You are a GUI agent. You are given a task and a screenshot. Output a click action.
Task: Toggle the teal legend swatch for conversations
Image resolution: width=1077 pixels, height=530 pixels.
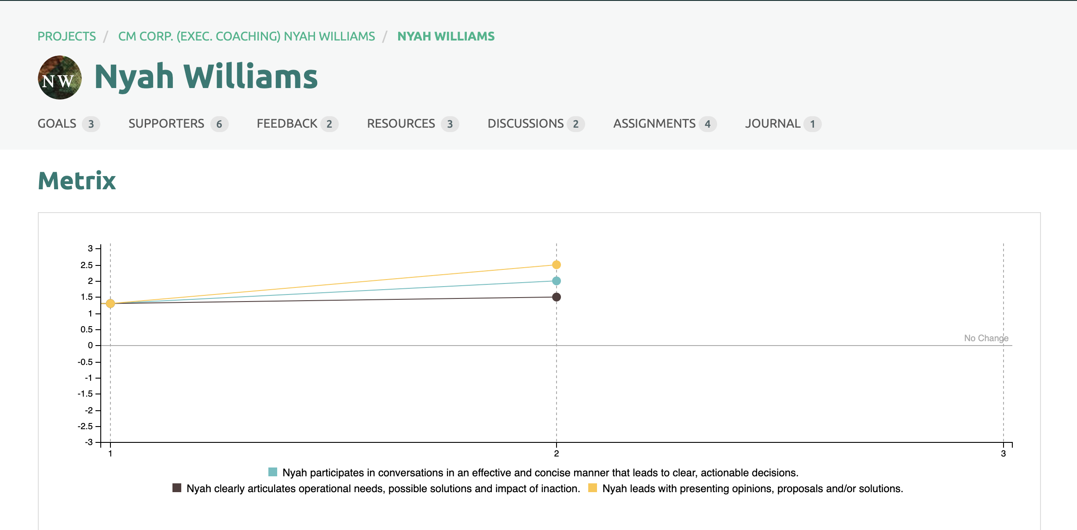273,472
